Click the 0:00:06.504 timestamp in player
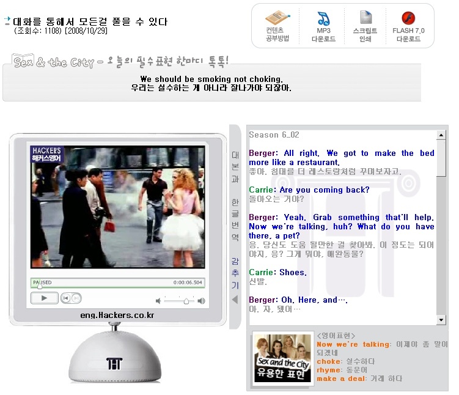459x395 pixels. pos(188,282)
